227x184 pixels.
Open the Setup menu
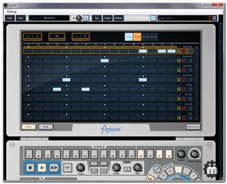coord(12,12)
